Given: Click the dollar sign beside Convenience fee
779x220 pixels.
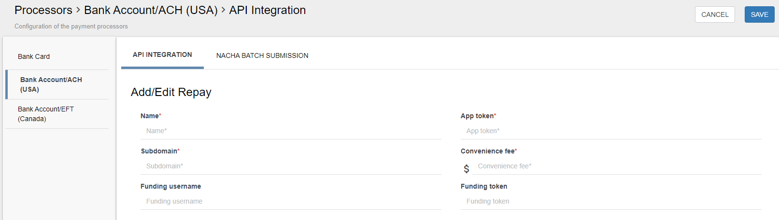Looking at the screenshot, I should (466, 168).
